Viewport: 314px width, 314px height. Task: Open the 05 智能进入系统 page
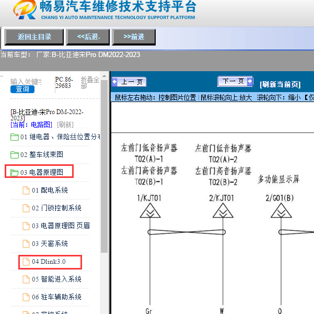[56, 279]
